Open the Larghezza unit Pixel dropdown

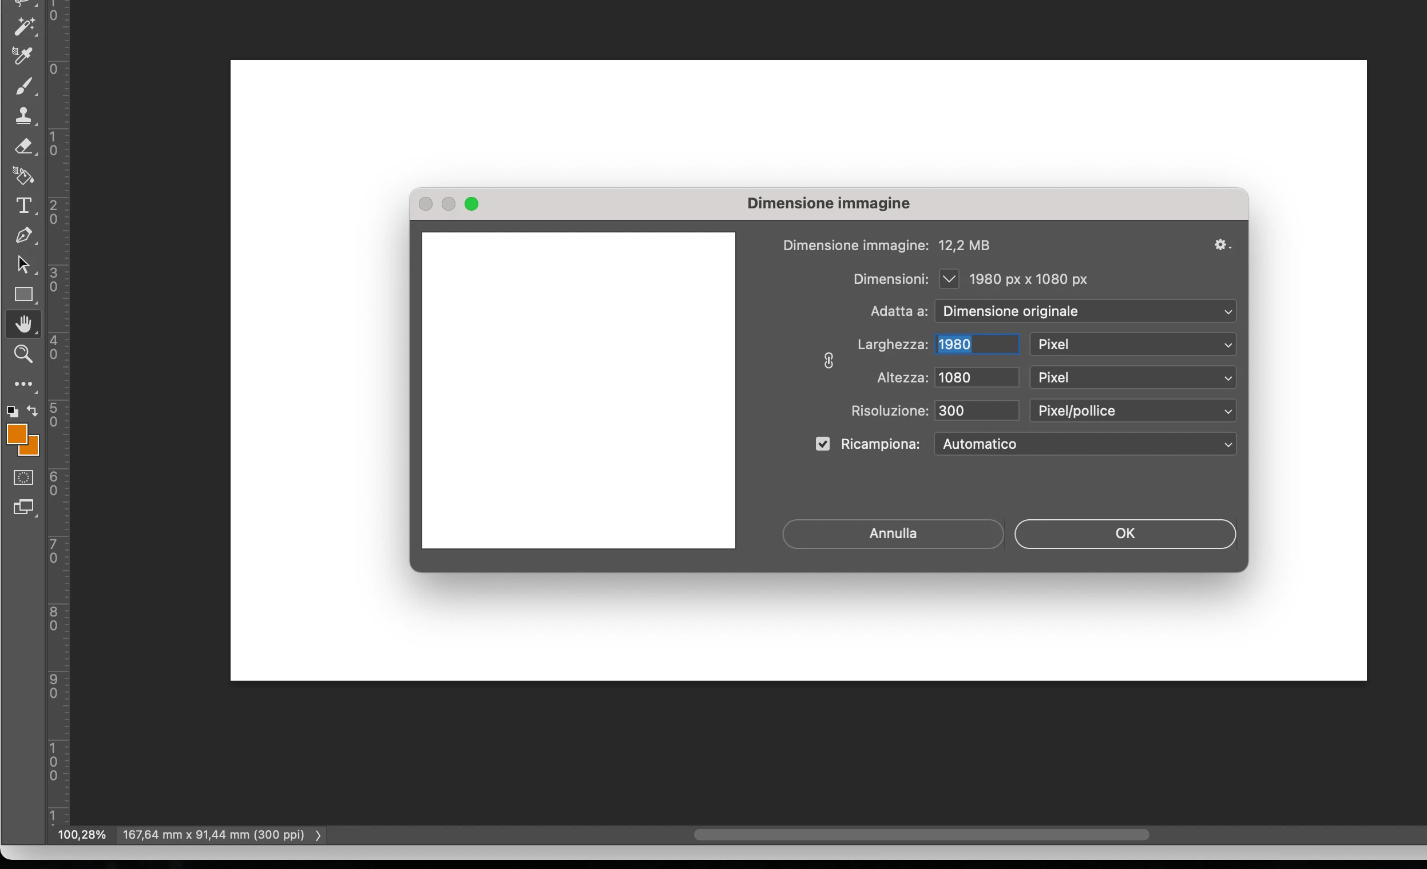point(1132,344)
